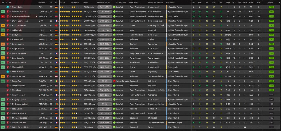Click Tanguy Nianzou's 6.98 average rating pill
Viewport: 281px width, 131px height.
pyautogui.click(x=271, y=95)
